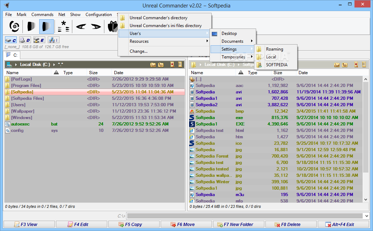Open the command line history dropdown
Viewport: 373px width, 231px height.
pyautogui.click(x=367, y=216)
